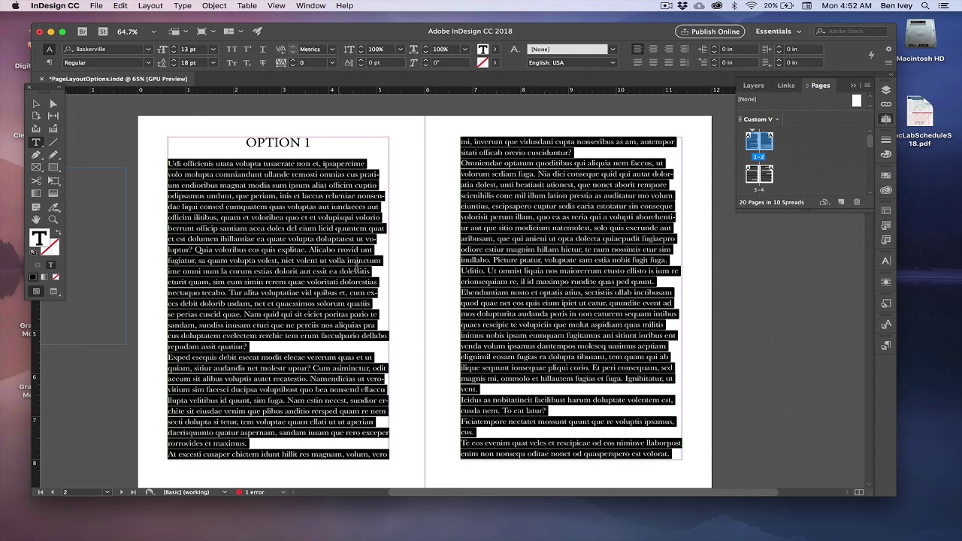This screenshot has width=962, height=541.
Task: Toggle Underline formatting
Action: [x=262, y=50]
